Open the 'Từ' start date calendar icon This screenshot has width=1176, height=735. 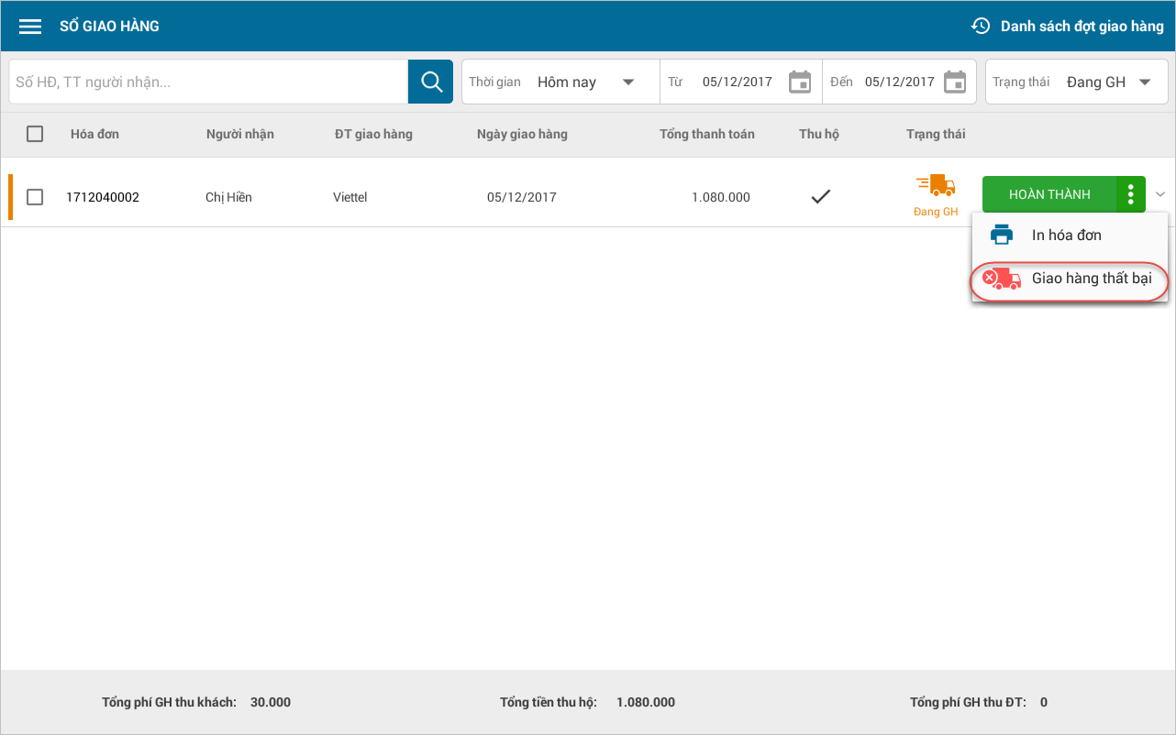800,82
